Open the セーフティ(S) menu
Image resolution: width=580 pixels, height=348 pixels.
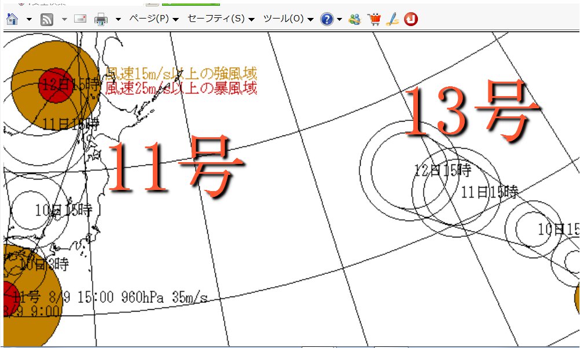tap(221, 19)
